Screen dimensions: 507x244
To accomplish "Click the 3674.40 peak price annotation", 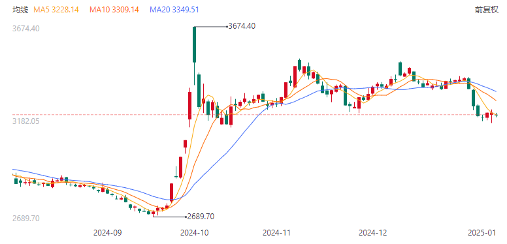I will (242, 26).
